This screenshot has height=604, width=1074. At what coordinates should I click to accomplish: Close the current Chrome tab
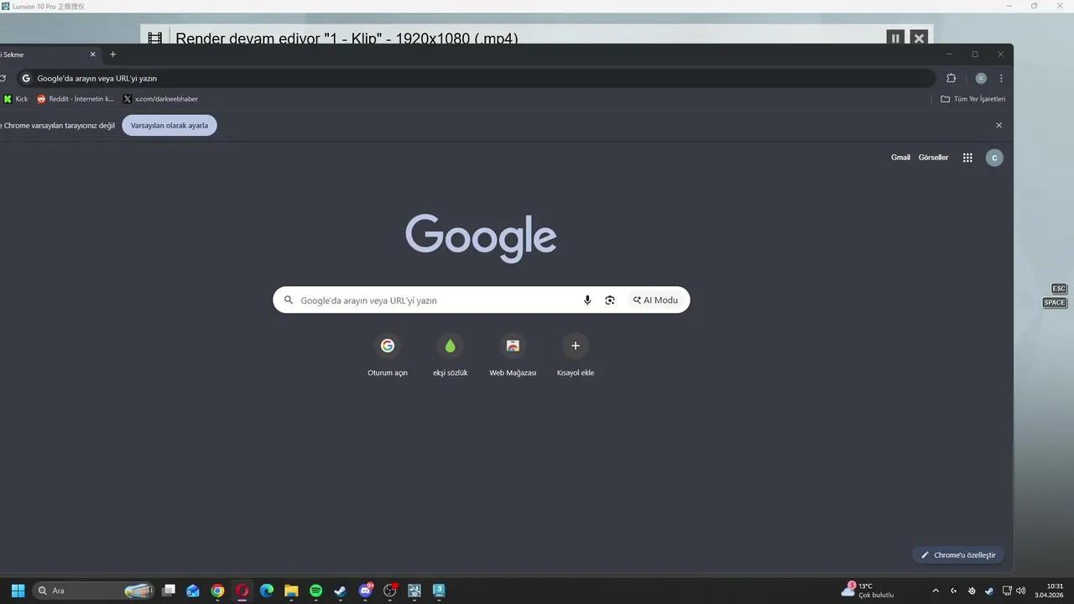[x=93, y=55]
